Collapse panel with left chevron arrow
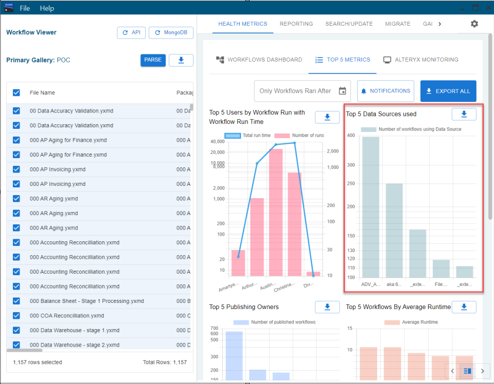Viewport: 494px width, 384px height. click(452, 371)
